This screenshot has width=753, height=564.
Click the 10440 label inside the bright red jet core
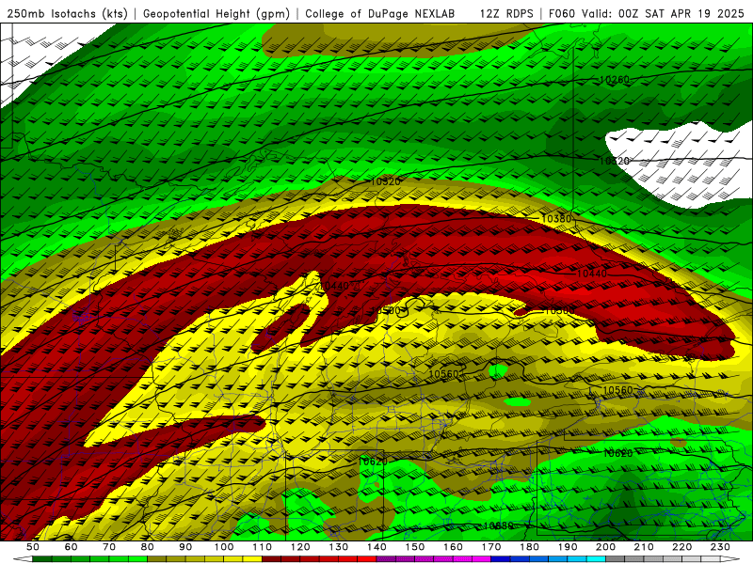click(x=592, y=274)
